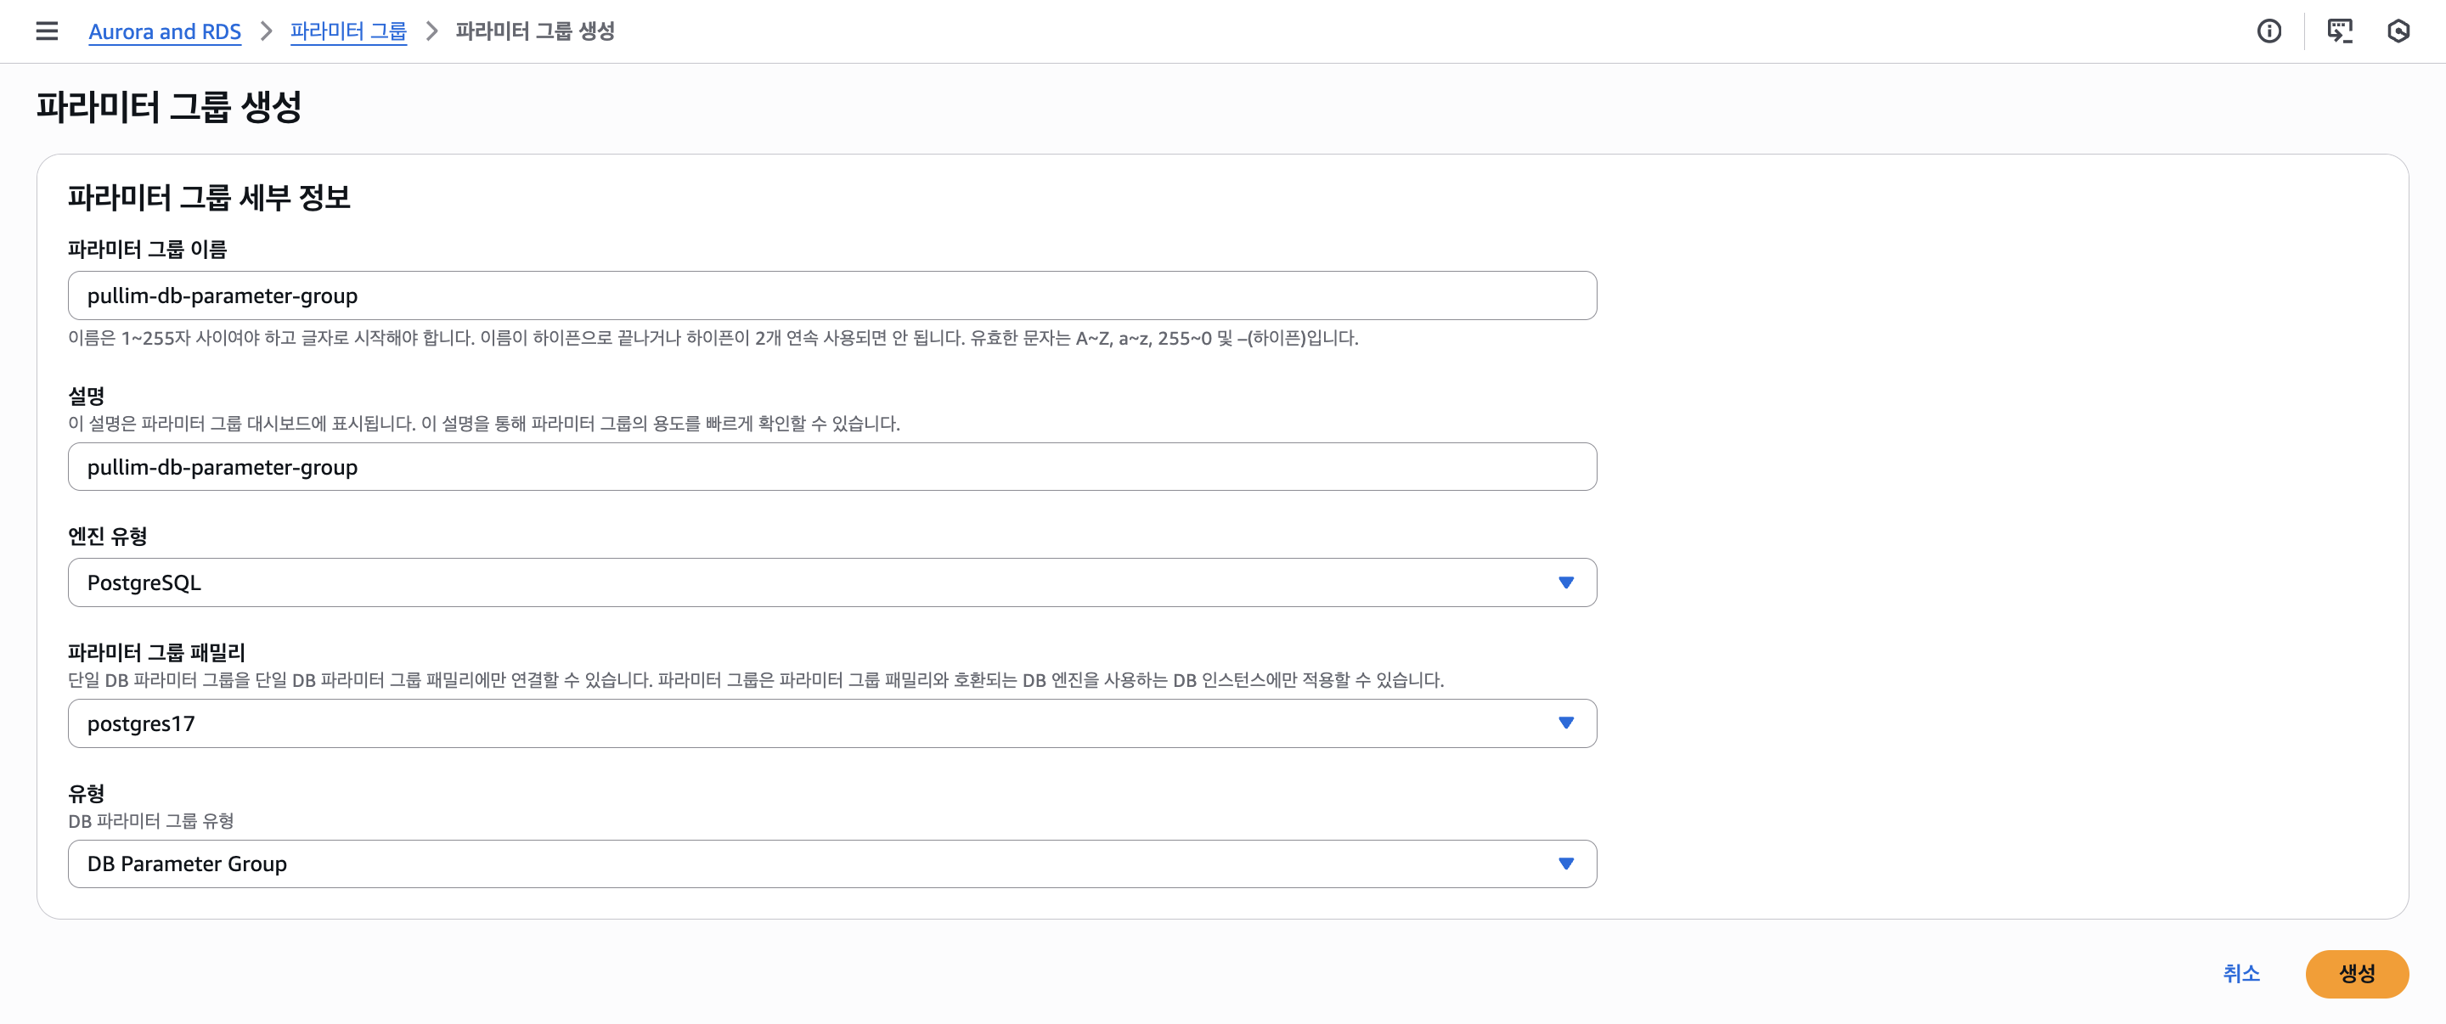Click the blue arrow on PostgreSQL dropdown

pyautogui.click(x=1566, y=582)
